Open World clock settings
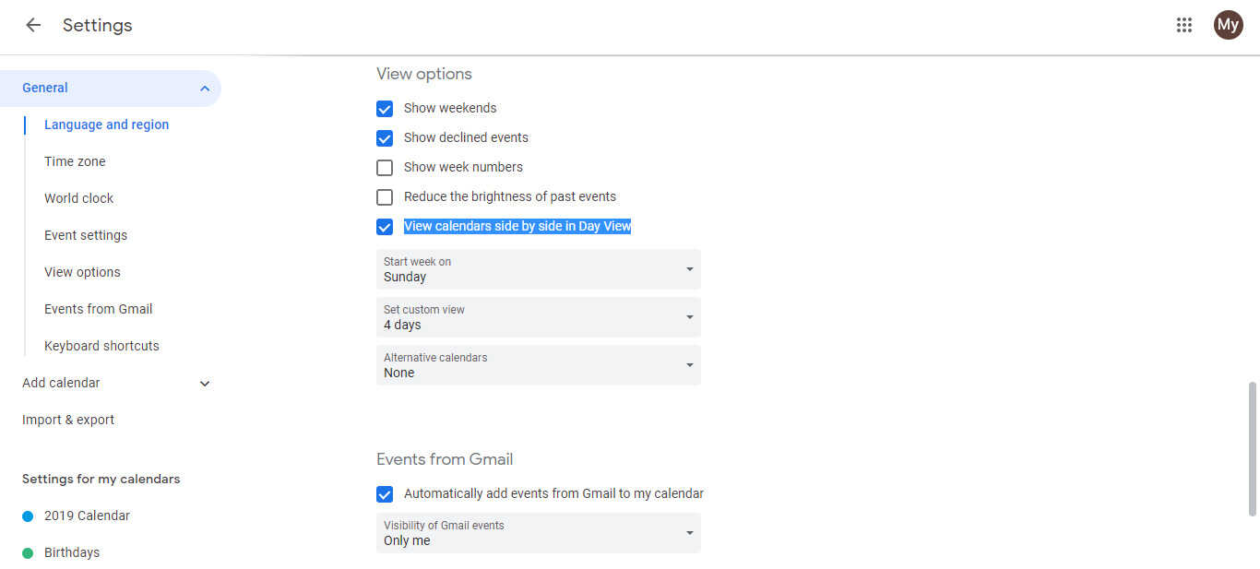This screenshot has width=1260, height=569. point(78,198)
